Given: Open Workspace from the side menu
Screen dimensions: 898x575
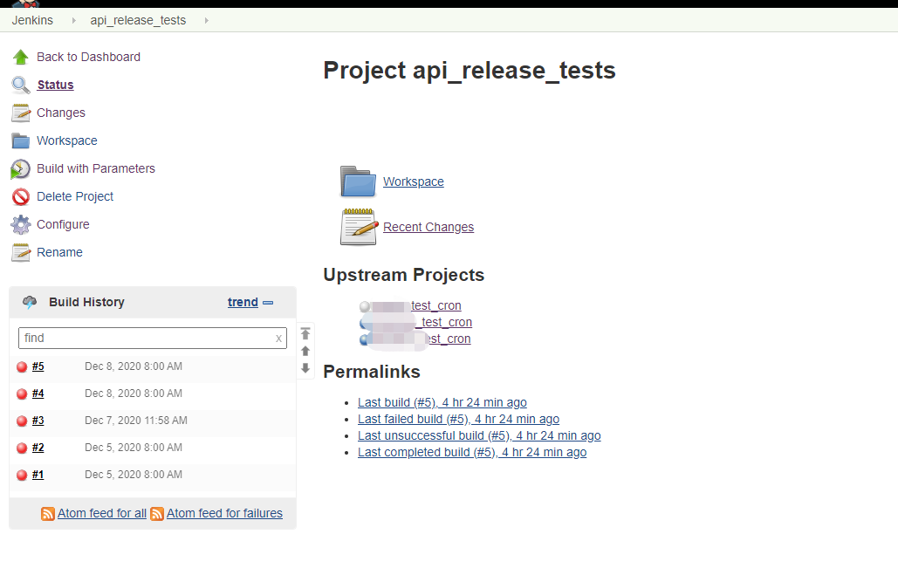Looking at the screenshot, I should [67, 140].
